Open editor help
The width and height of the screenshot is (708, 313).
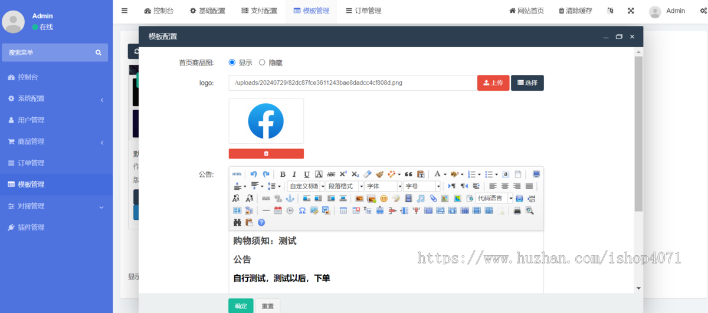[261, 222]
